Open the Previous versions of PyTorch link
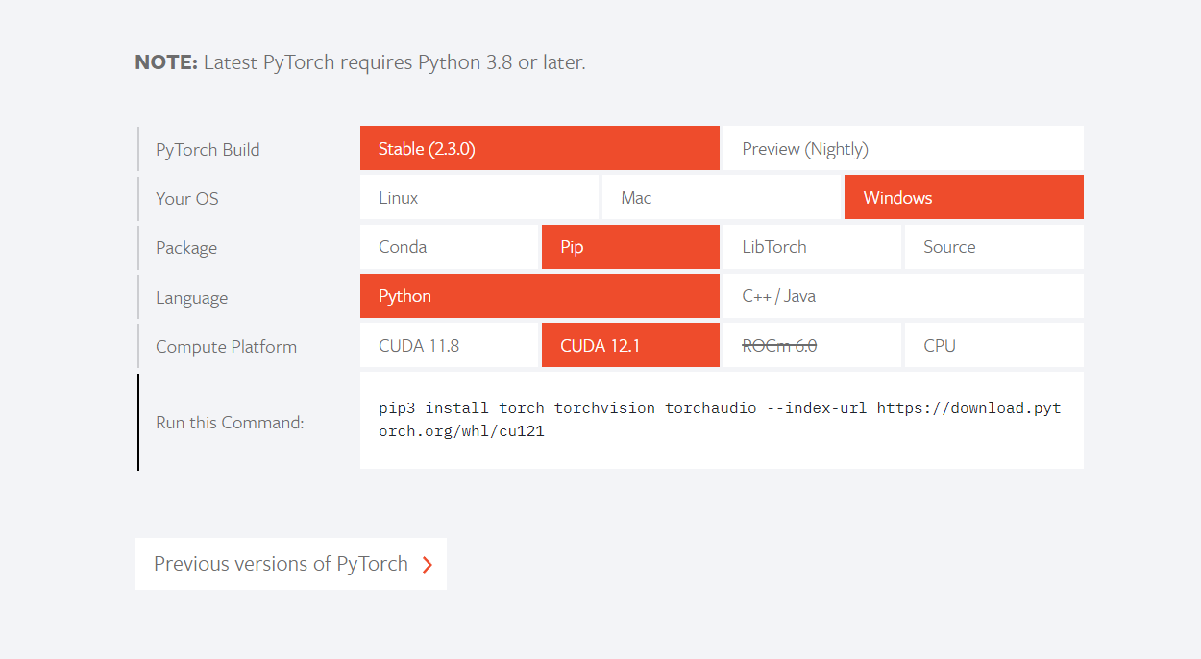1201x659 pixels. tap(290, 564)
